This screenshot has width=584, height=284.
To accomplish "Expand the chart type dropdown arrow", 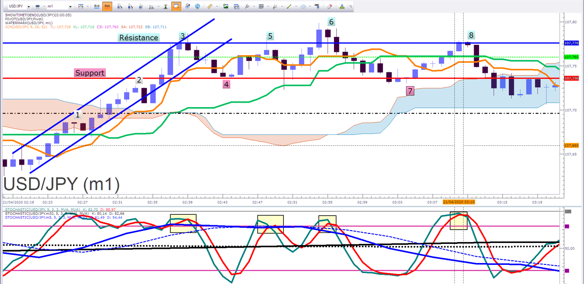I will 88,6.
